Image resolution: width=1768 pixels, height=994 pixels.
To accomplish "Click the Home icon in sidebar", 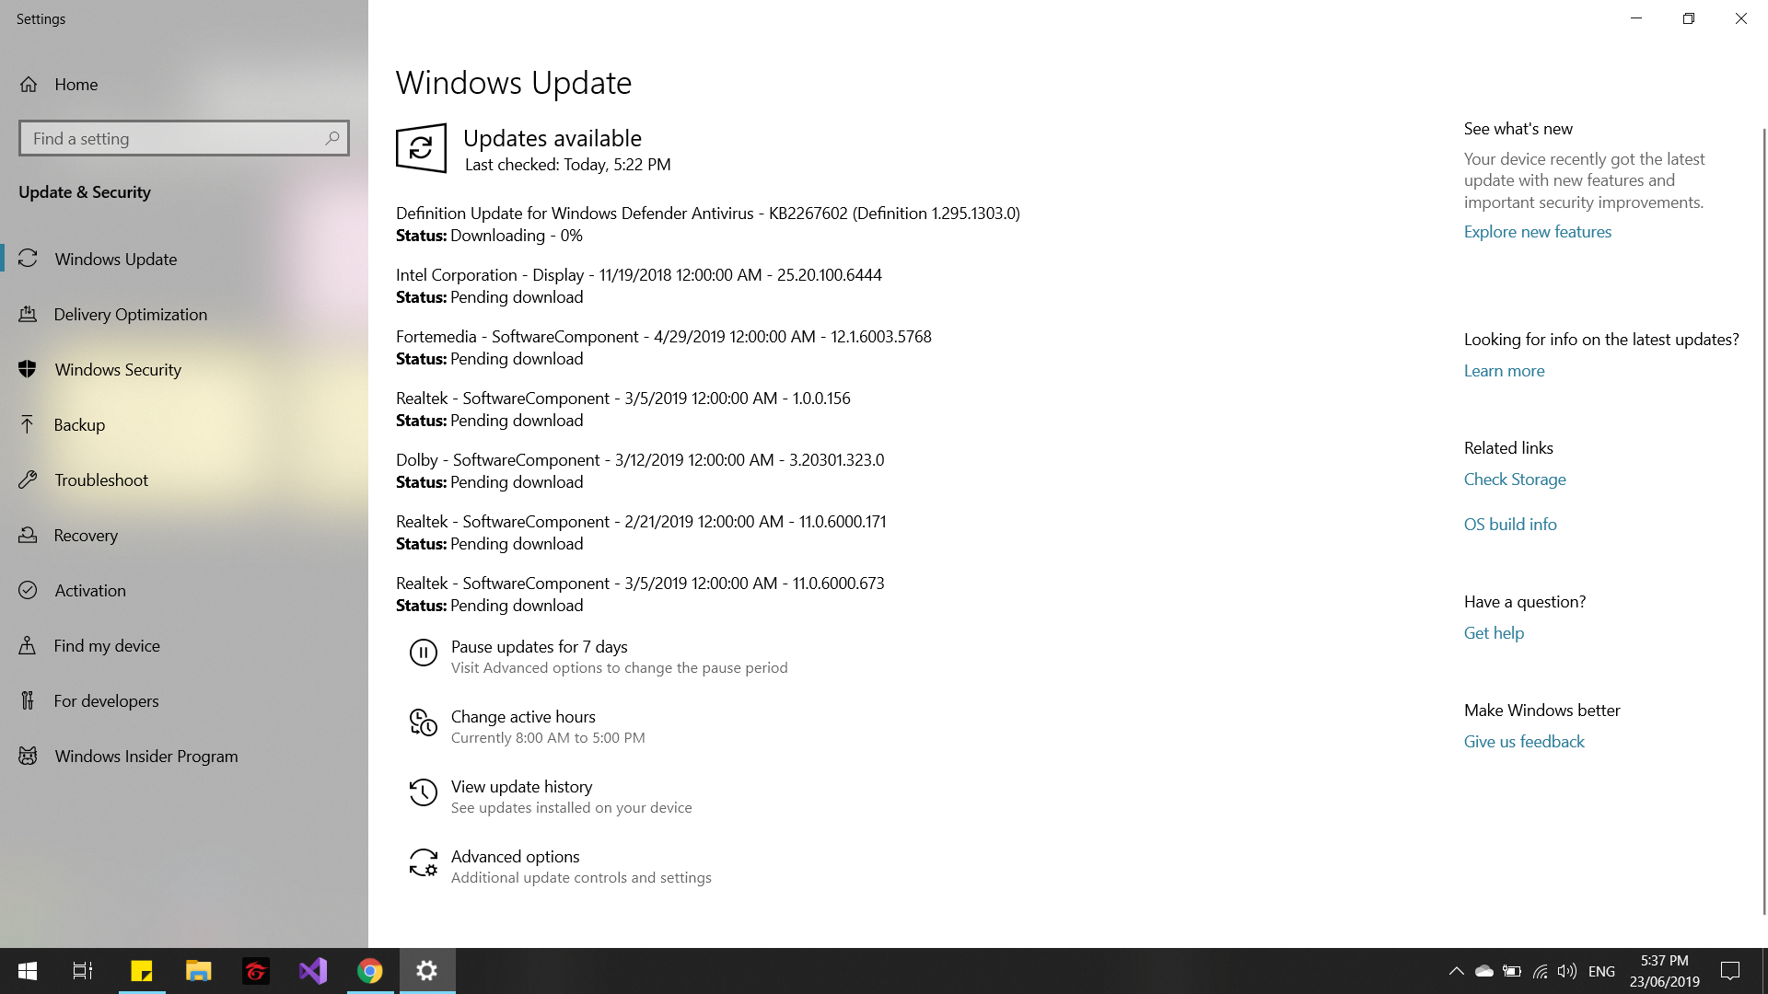I will (x=29, y=85).
